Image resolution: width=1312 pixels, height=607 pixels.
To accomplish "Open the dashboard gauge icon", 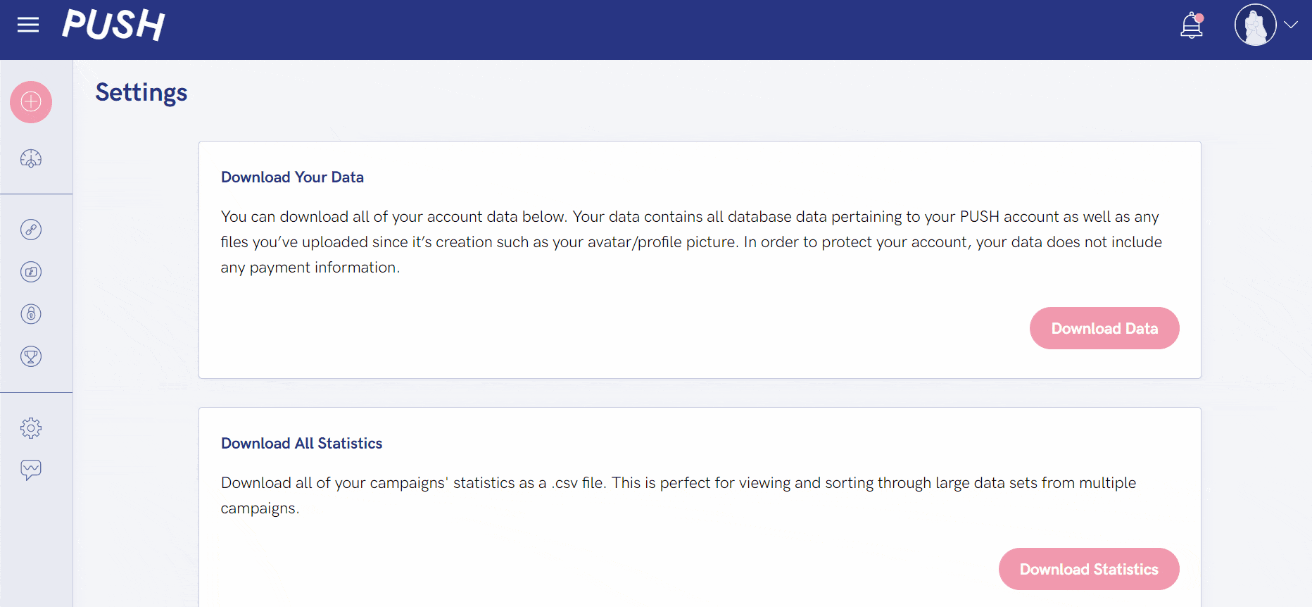I will 31,158.
